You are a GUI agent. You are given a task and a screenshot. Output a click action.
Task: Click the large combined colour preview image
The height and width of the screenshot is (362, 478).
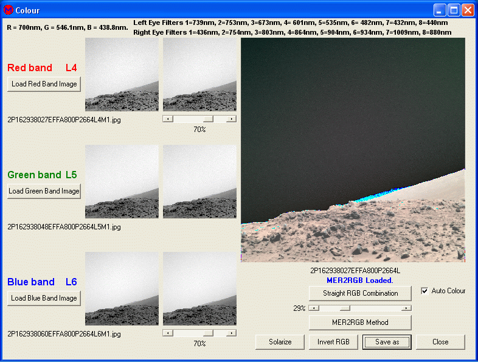pyautogui.click(x=353, y=150)
